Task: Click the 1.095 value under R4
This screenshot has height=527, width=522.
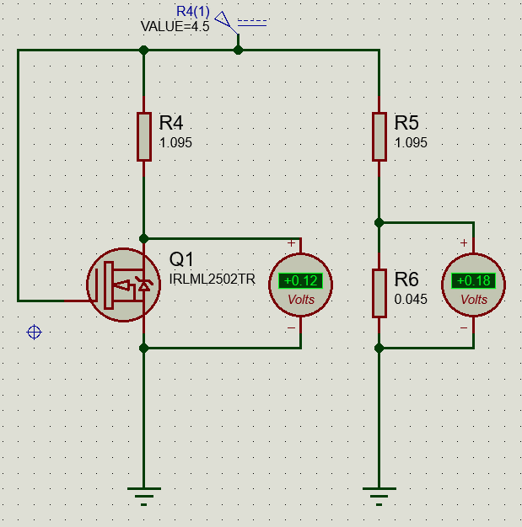Action: coord(175,142)
